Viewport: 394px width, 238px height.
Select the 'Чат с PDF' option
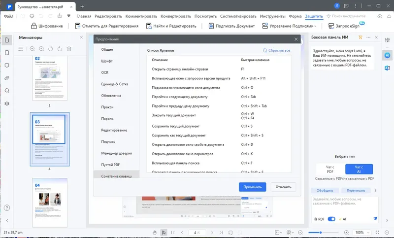coord(330,169)
